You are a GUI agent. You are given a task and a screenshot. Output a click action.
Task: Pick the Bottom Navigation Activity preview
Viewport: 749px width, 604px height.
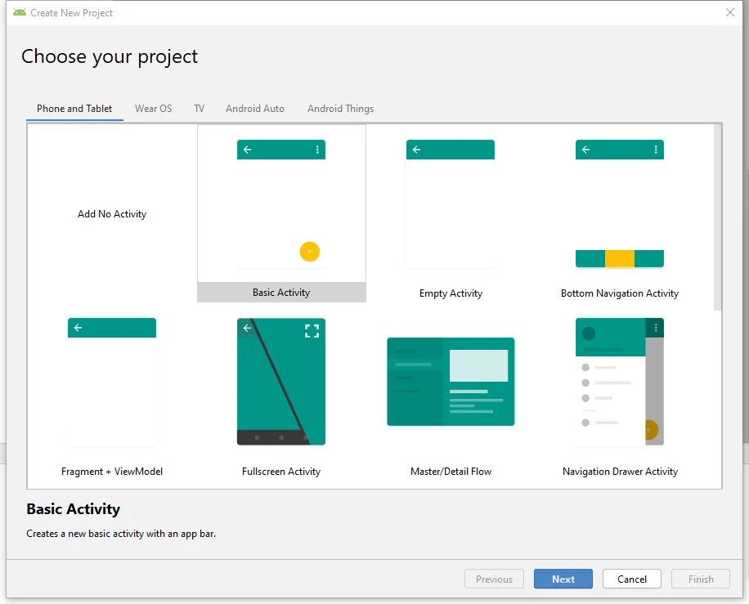click(620, 204)
